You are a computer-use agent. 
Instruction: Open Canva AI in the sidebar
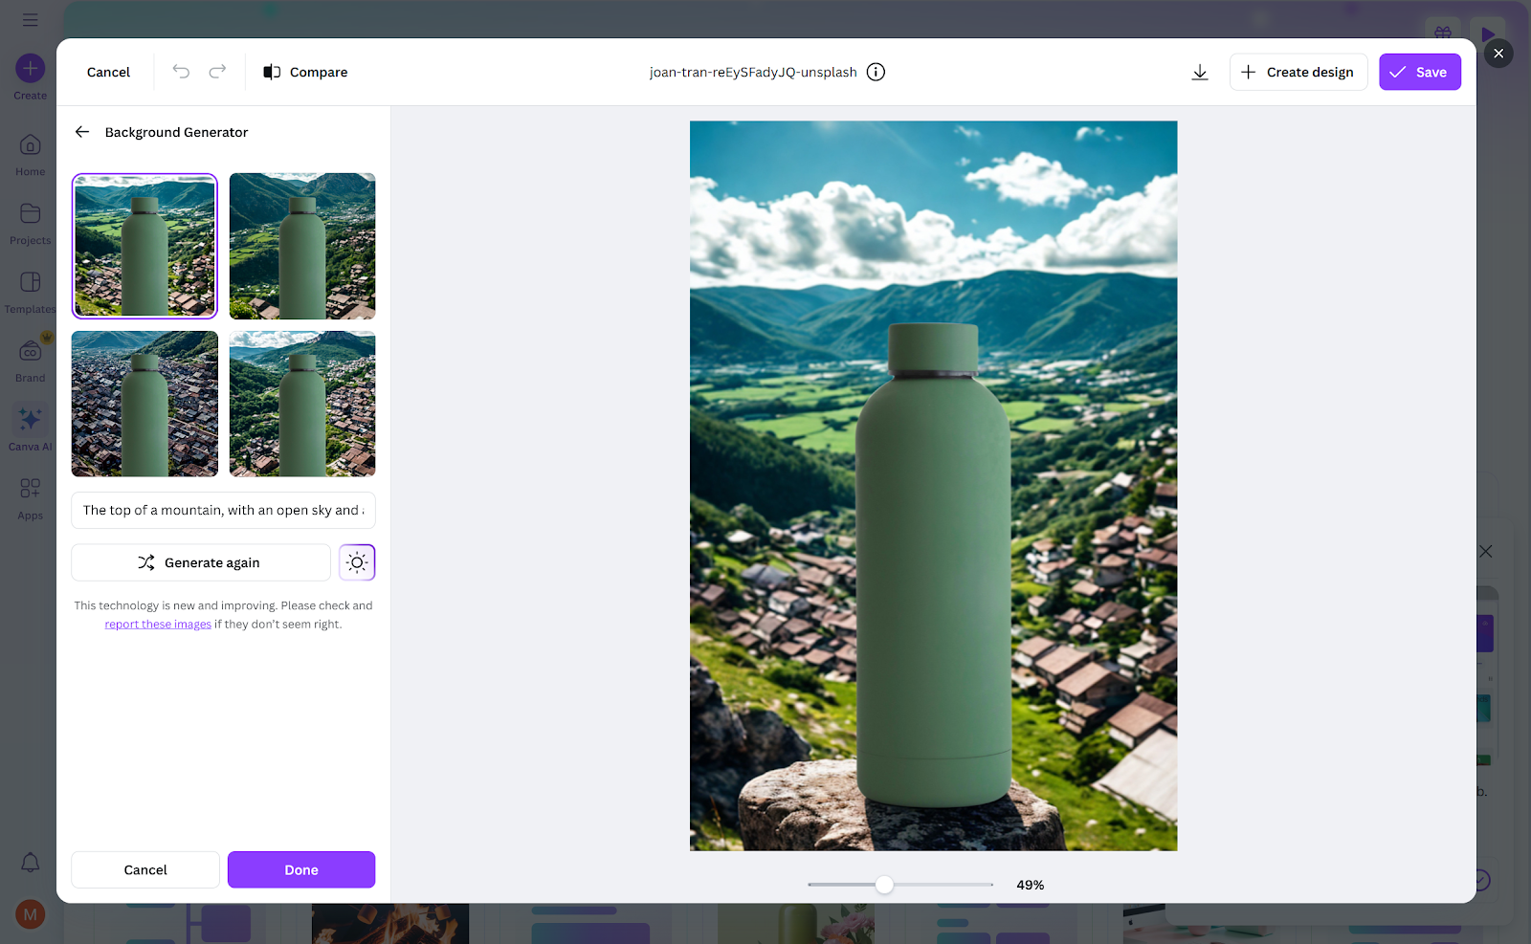click(x=30, y=428)
